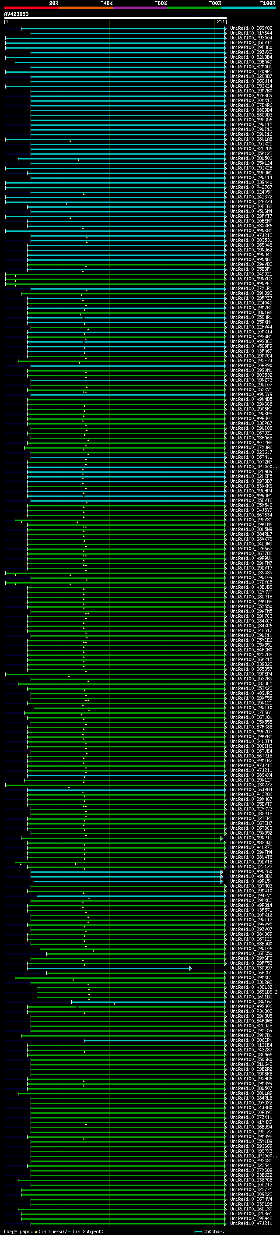Click the UniRef100_A9NPI5 label
Image resolution: width=280 pixels, height=1235 pixels.
pyautogui.click(x=251, y=838)
